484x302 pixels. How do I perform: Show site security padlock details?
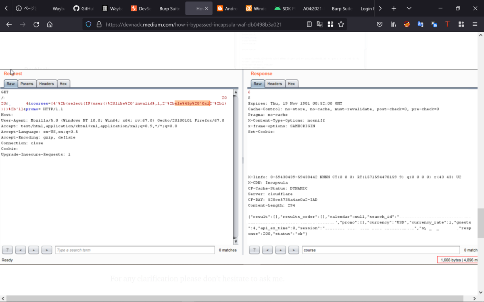99,25
